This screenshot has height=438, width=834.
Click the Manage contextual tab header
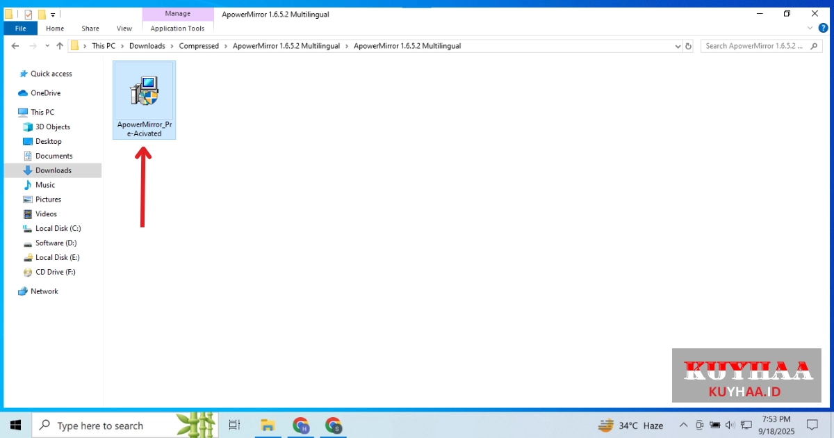pos(178,13)
